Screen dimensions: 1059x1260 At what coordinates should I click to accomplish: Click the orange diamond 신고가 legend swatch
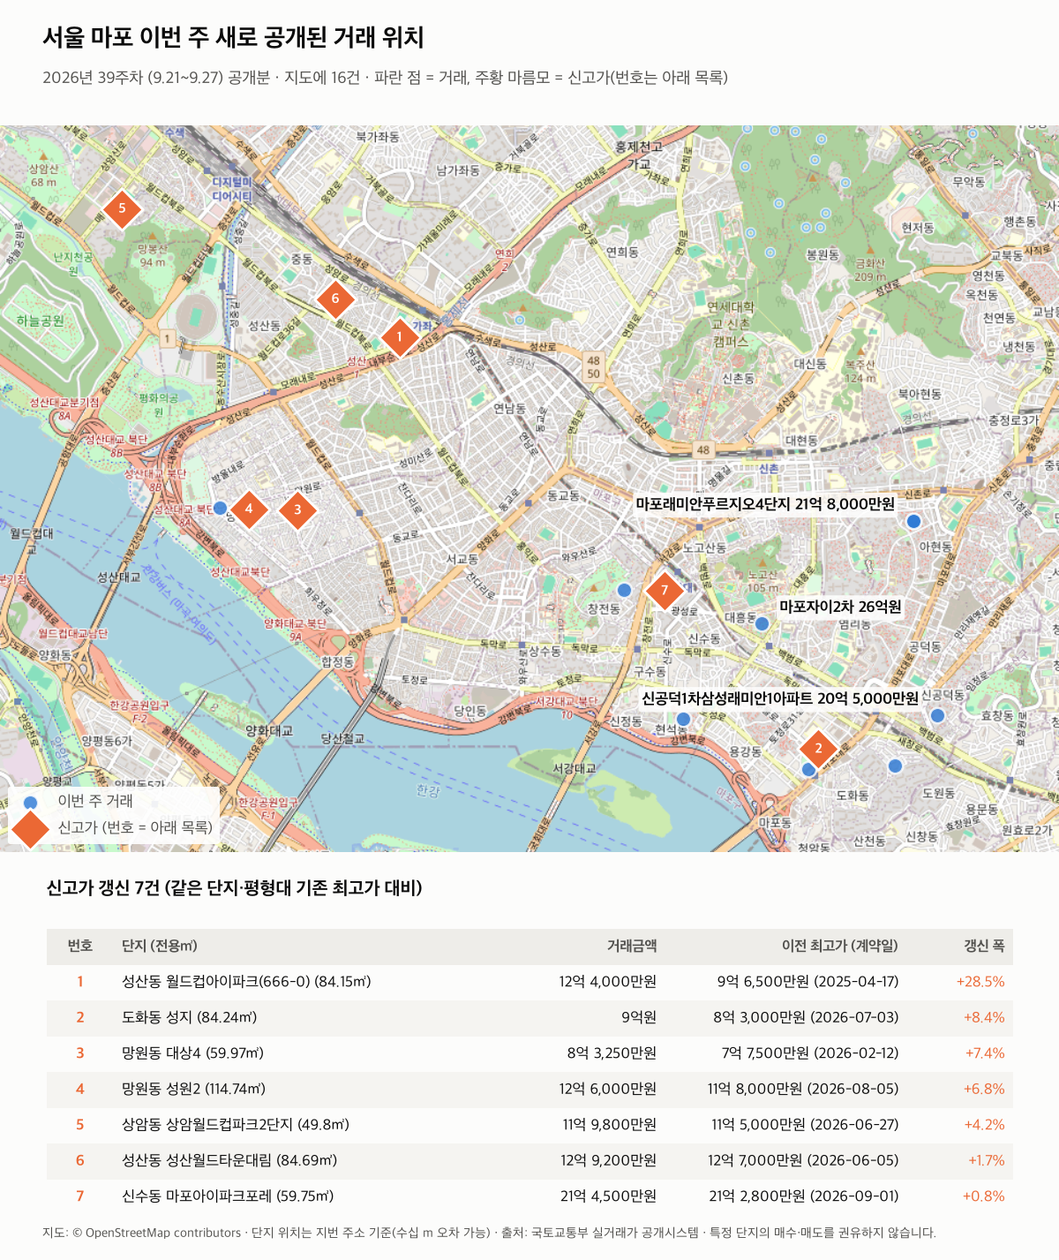coord(31,828)
